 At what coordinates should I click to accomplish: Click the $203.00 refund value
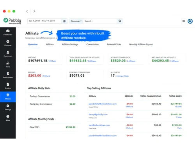35,76
